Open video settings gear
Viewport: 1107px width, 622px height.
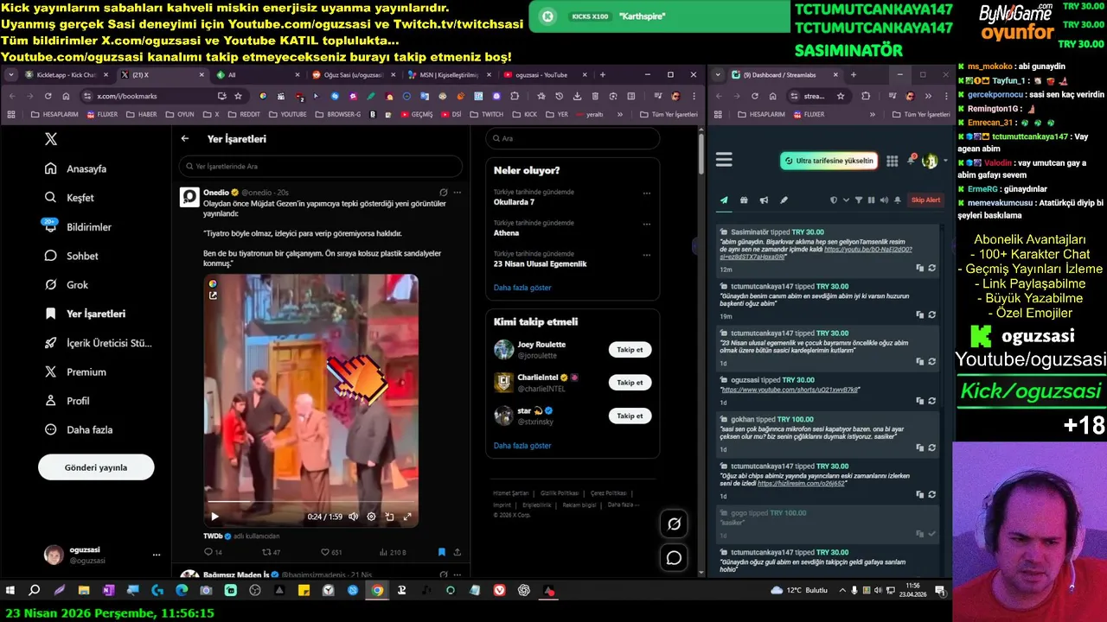371,517
